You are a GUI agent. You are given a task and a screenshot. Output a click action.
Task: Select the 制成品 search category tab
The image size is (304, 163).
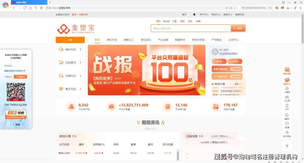coord(166,21)
